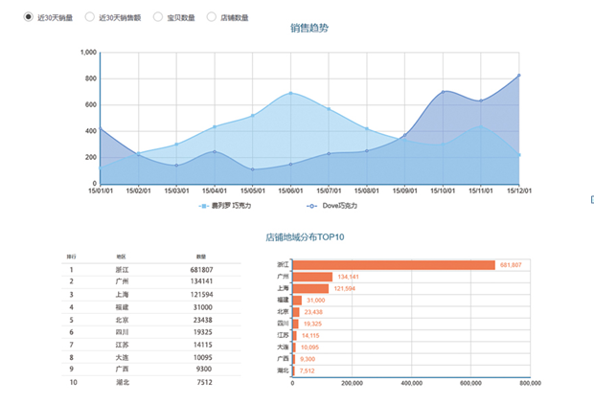Screen dimensions: 594x403
Task: Click the 广州 bar showing 134,141
Action: click(x=313, y=277)
